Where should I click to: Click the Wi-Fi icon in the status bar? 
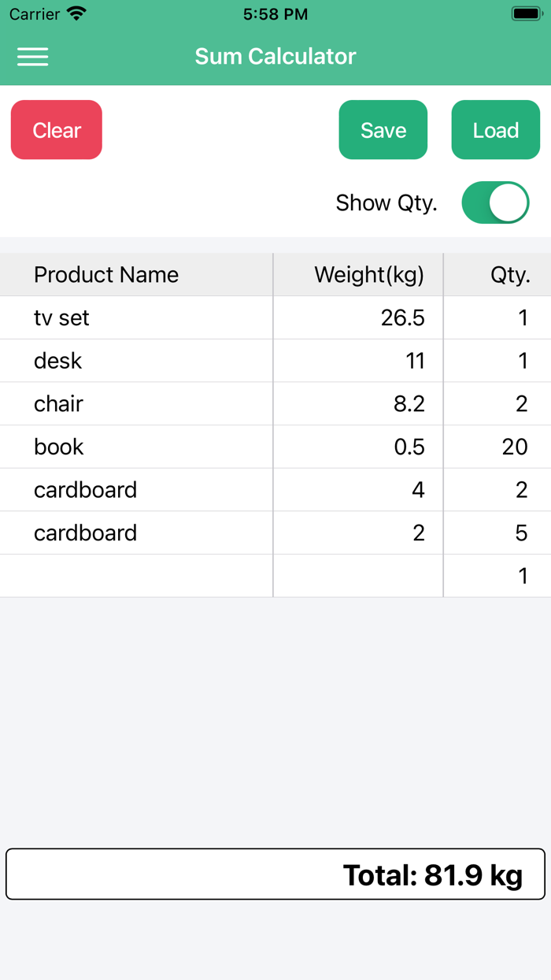(74, 13)
